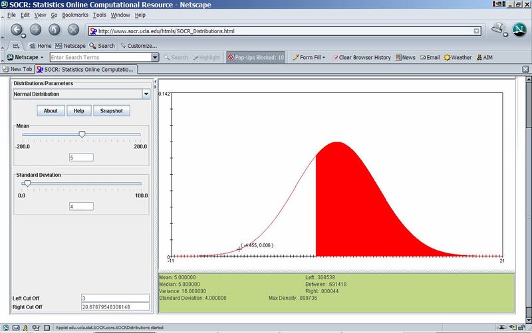The width and height of the screenshot is (532, 333).
Task: Click the Mean value input field
Action: click(x=81, y=158)
